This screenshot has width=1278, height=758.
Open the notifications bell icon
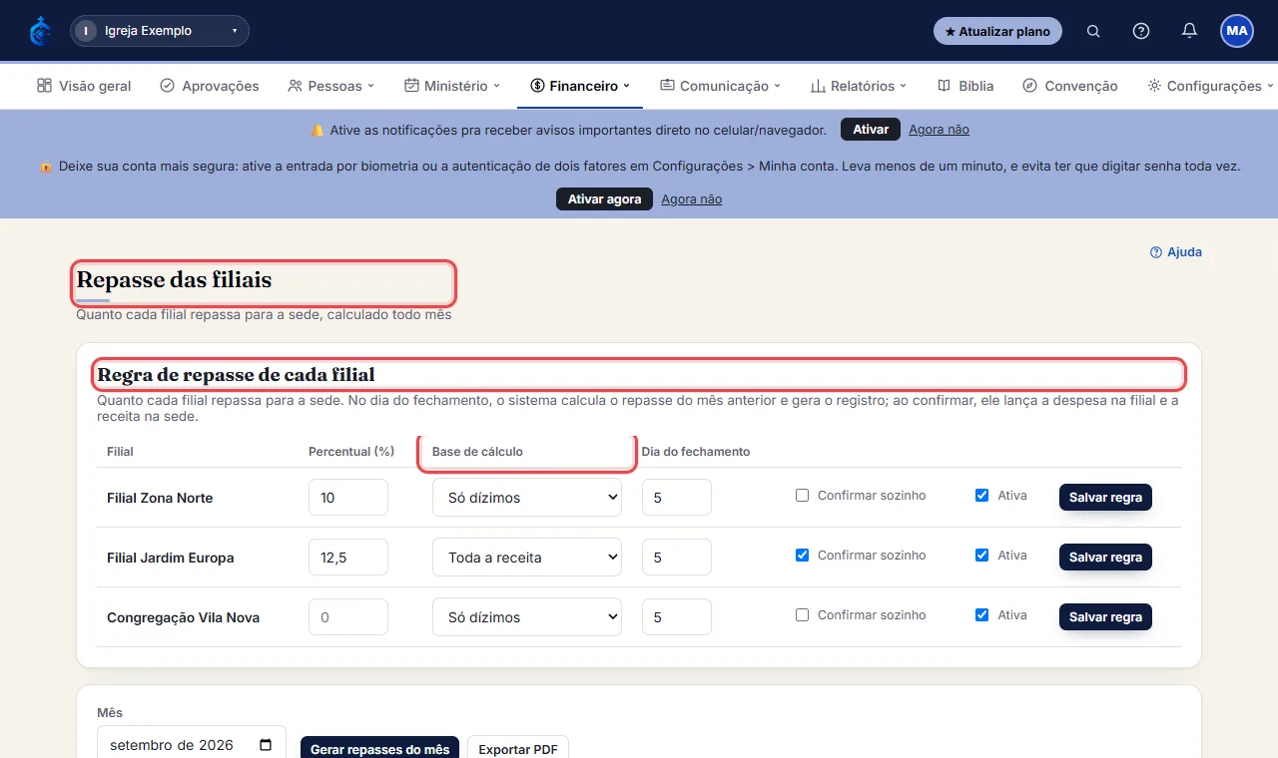1189,31
